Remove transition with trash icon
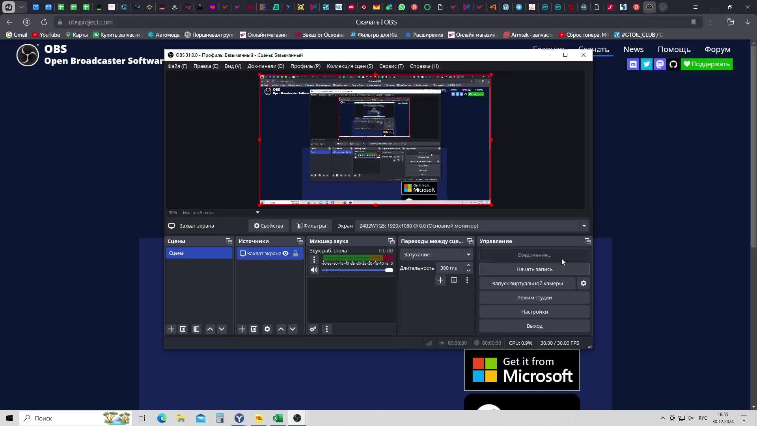The height and width of the screenshot is (426, 757). 454,280
